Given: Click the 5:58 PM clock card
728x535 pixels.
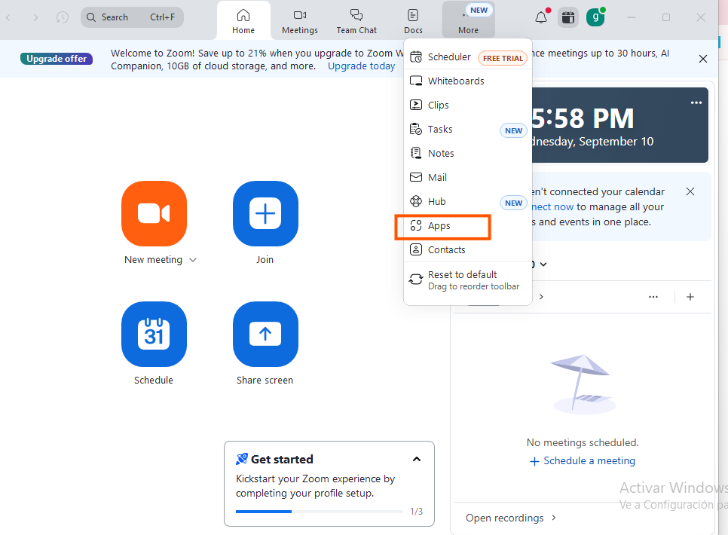Looking at the screenshot, I should tap(620, 125).
